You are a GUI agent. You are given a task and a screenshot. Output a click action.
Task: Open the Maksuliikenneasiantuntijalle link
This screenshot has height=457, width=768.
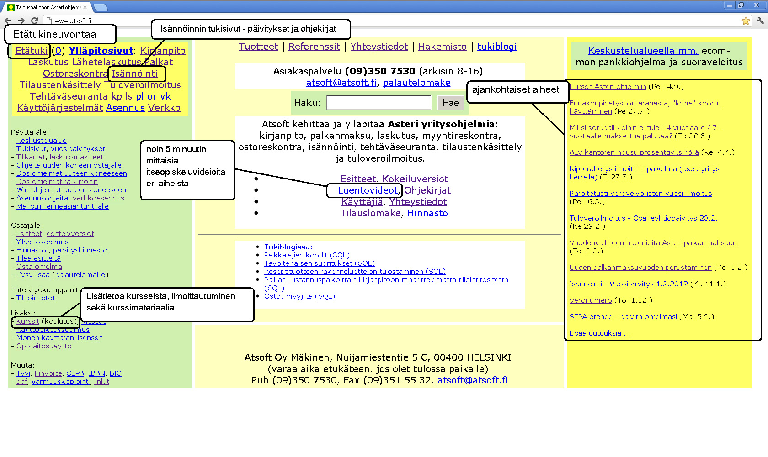pyautogui.click(x=63, y=206)
